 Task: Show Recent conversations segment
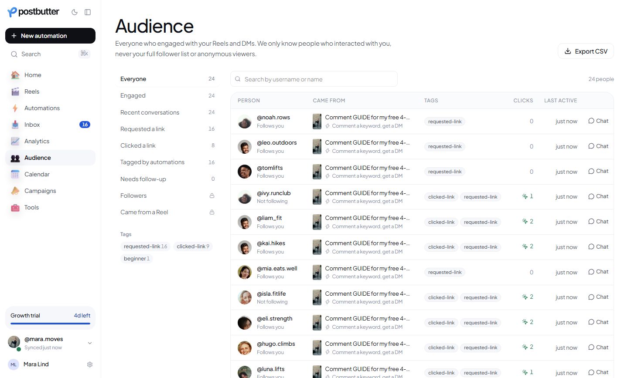point(167,112)
